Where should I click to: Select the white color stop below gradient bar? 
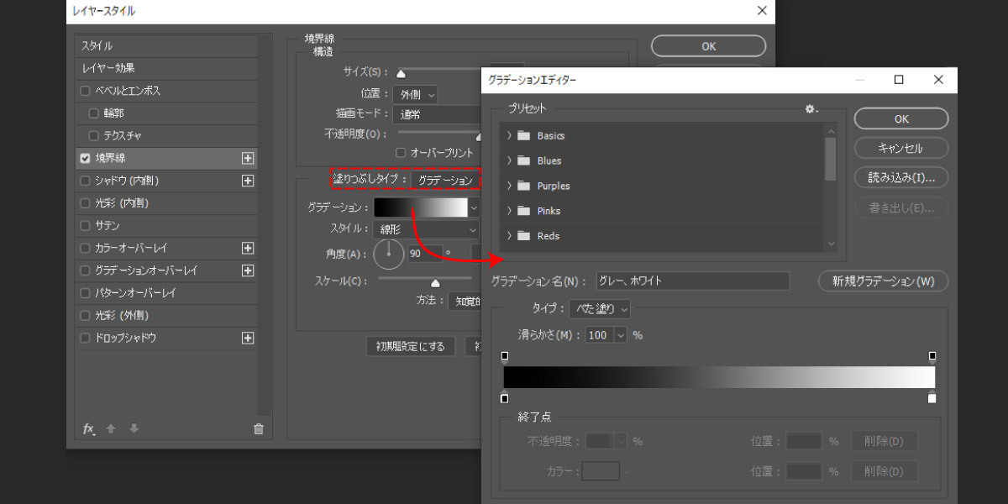tap(932, 397)
